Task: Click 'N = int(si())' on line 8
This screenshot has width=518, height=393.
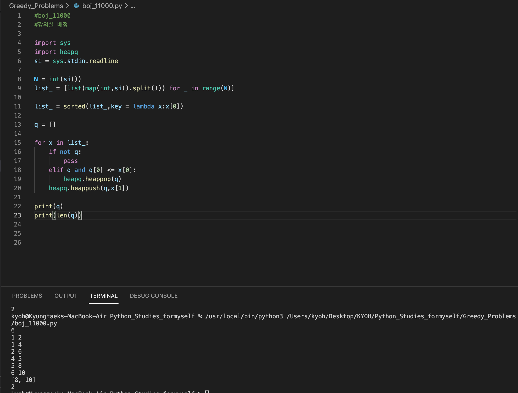Action: (x=58, y=79)
